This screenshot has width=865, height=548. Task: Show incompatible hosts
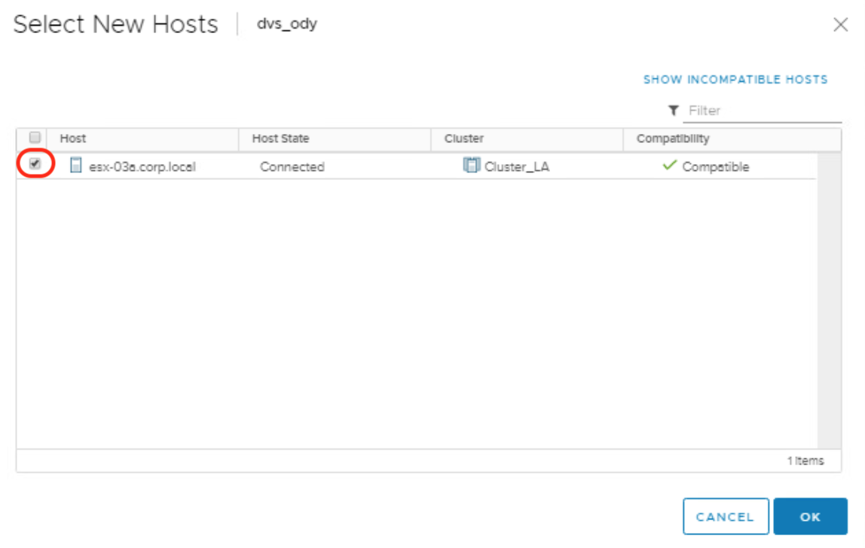point(735,79)
